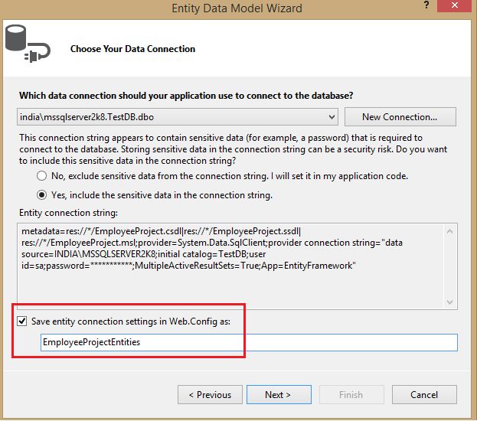Cancel the Entity Data Model Wizard
Screen dimensions: 477x421
[423, 395]
